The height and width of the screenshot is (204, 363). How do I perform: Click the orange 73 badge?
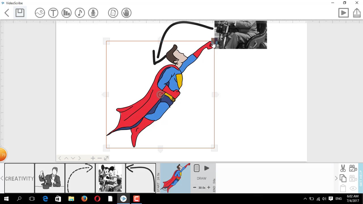(x=3, y=155)
